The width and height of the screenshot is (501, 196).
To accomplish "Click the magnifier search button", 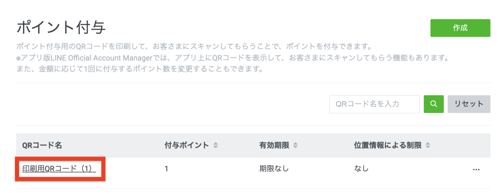I will tap(433, 104).
